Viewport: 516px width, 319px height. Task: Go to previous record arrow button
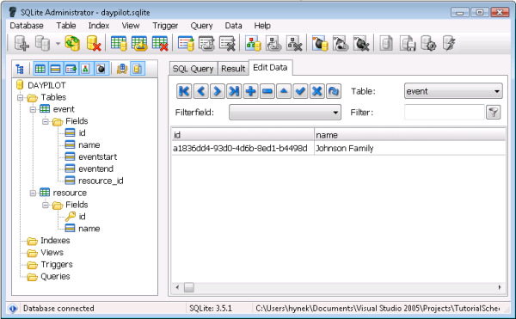[x=200, y=91]
